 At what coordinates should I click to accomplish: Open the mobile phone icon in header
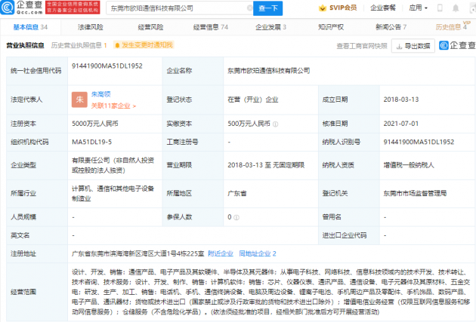click(440, 8)
